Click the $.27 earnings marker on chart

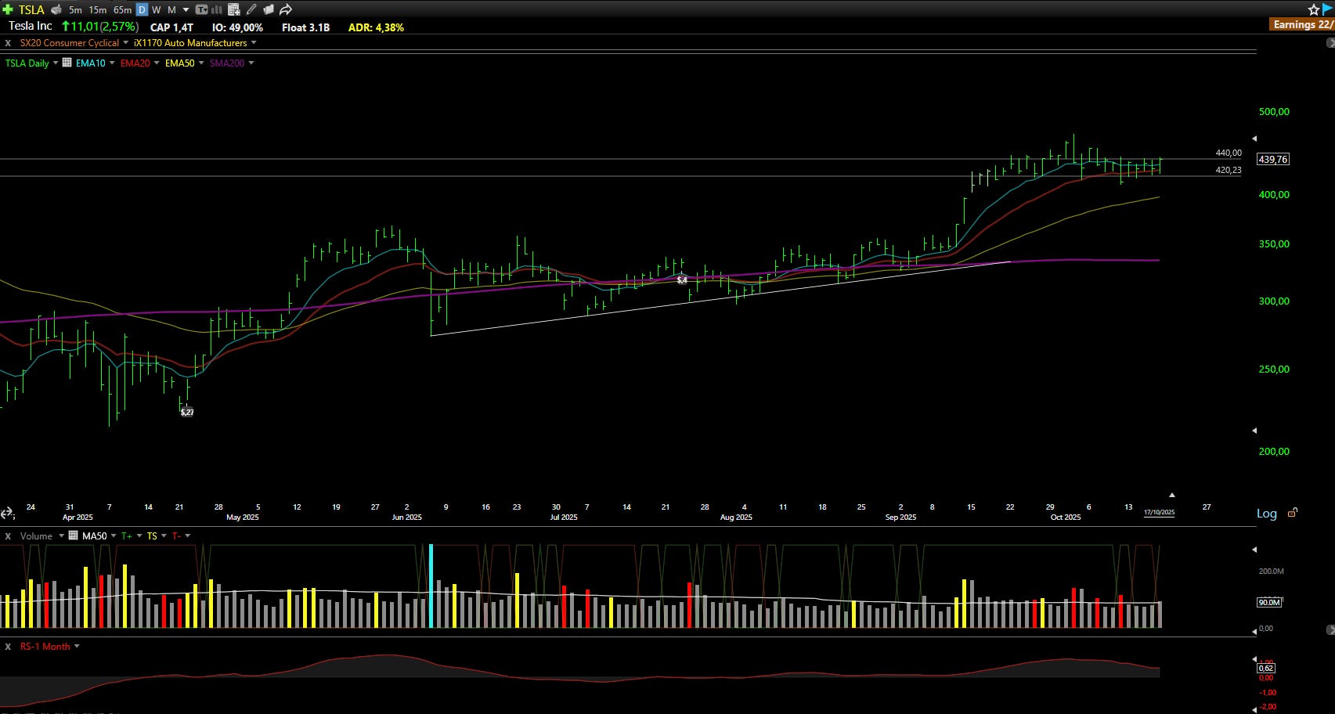click(186, 412)
